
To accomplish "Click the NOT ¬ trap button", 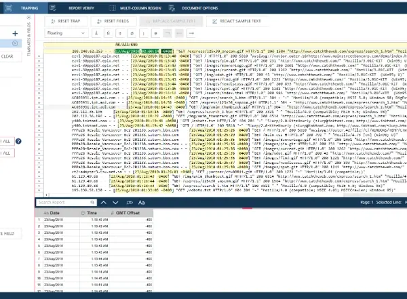I will click(168, 33).
